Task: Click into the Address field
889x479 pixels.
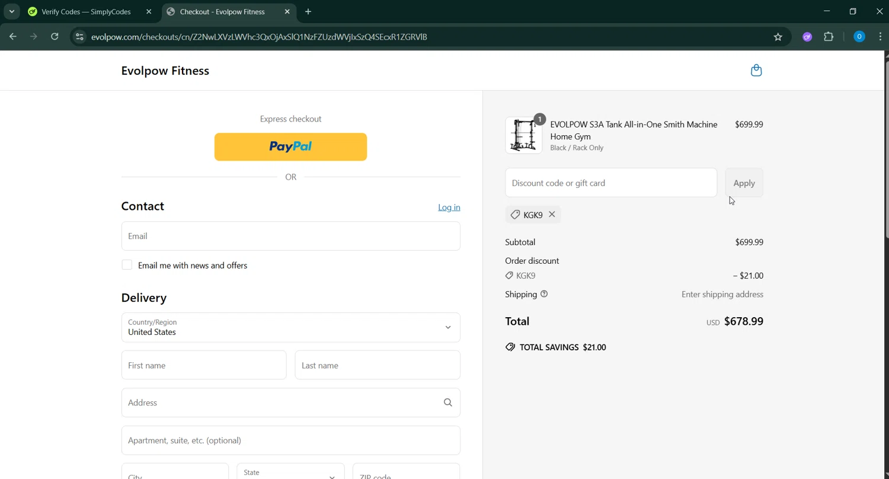Action: coord(291,403)
